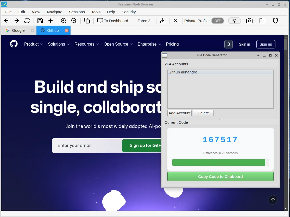The height and width of the screenshot is (217, 290).
Task: Click the downloads icon in toolbar
Action: pyautogui.click(x=163, y=21)
